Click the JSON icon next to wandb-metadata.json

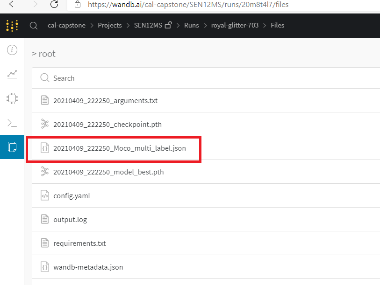click(44, 267)
